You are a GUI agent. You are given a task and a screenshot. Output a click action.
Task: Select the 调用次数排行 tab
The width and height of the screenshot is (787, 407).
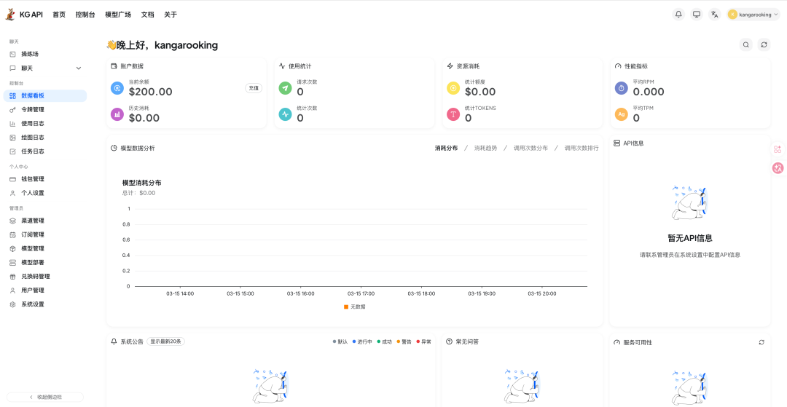pyautogui.click(x=581, y=148)
